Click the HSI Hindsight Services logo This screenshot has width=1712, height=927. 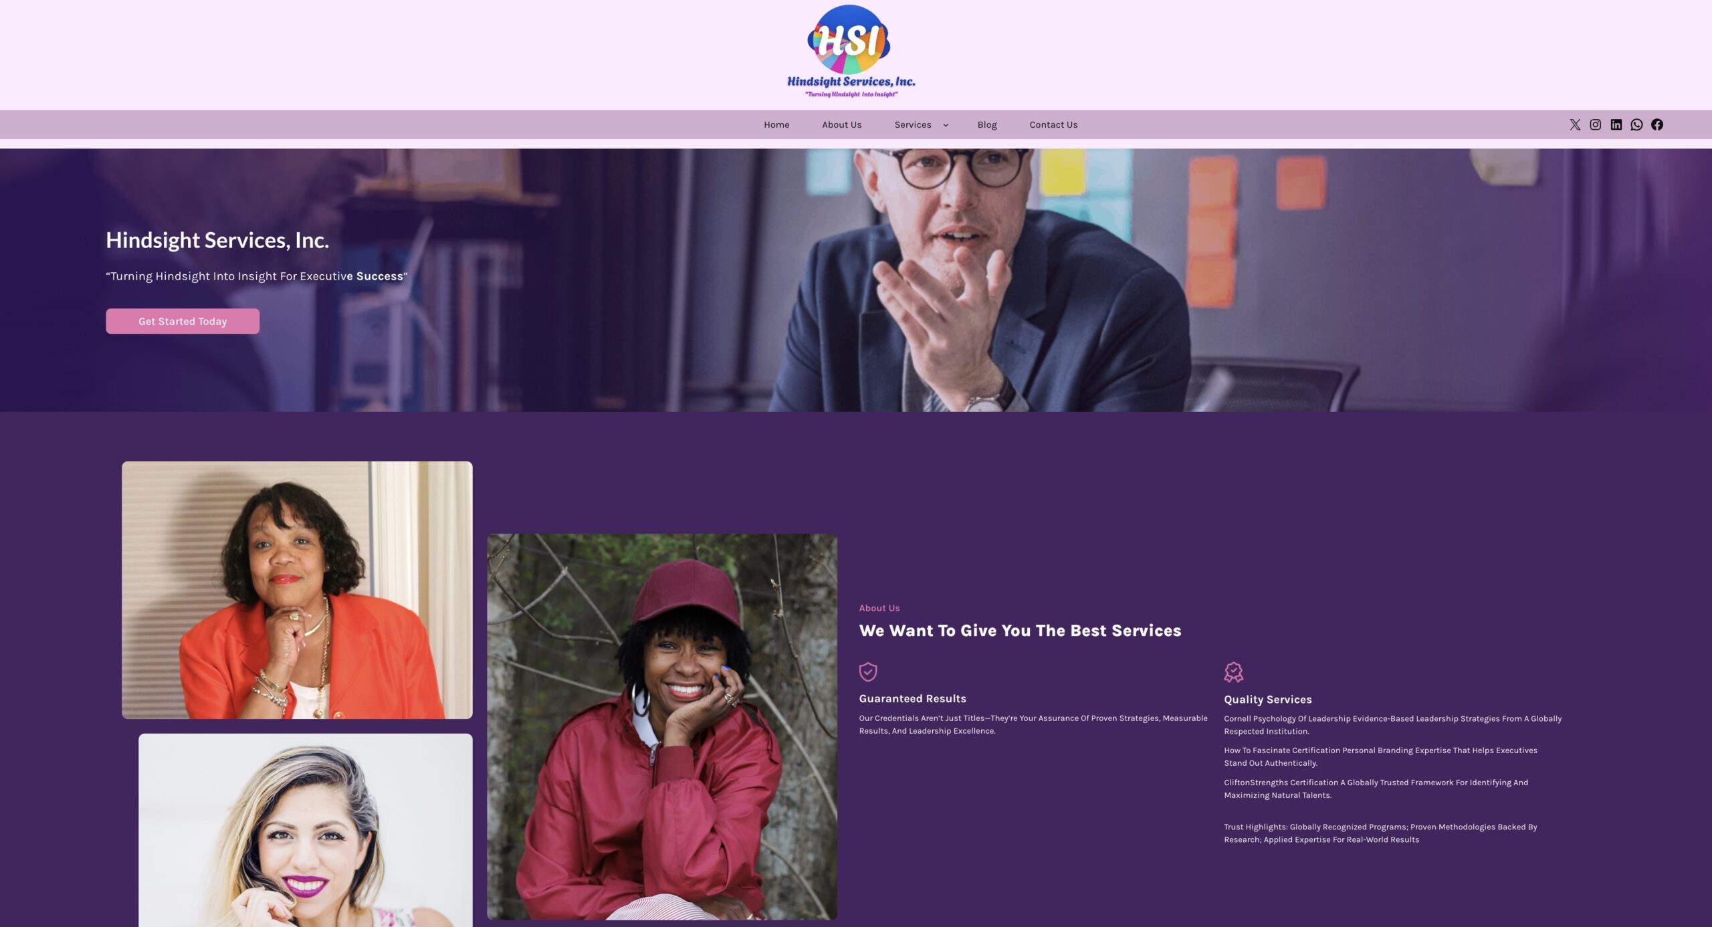[851, 51]
